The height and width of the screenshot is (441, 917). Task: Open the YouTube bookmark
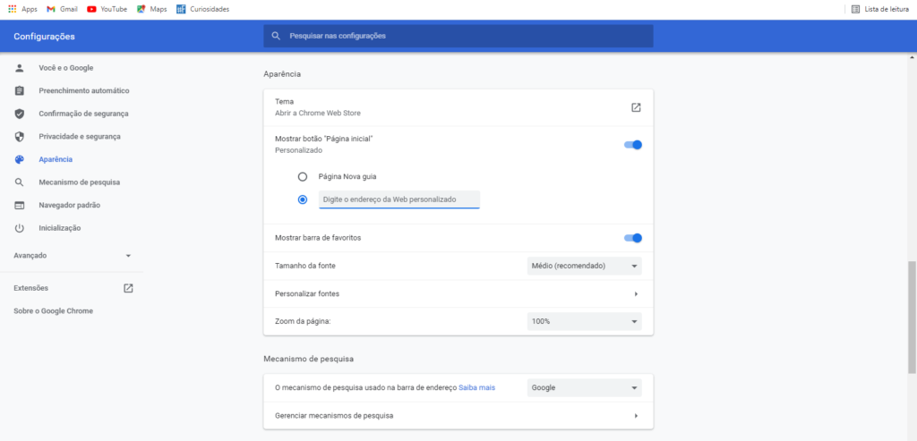107,9
